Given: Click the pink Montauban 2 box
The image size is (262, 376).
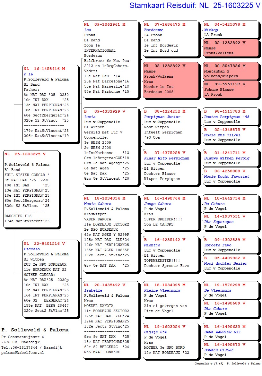Looking at the screenshot, I should [230, 71].
